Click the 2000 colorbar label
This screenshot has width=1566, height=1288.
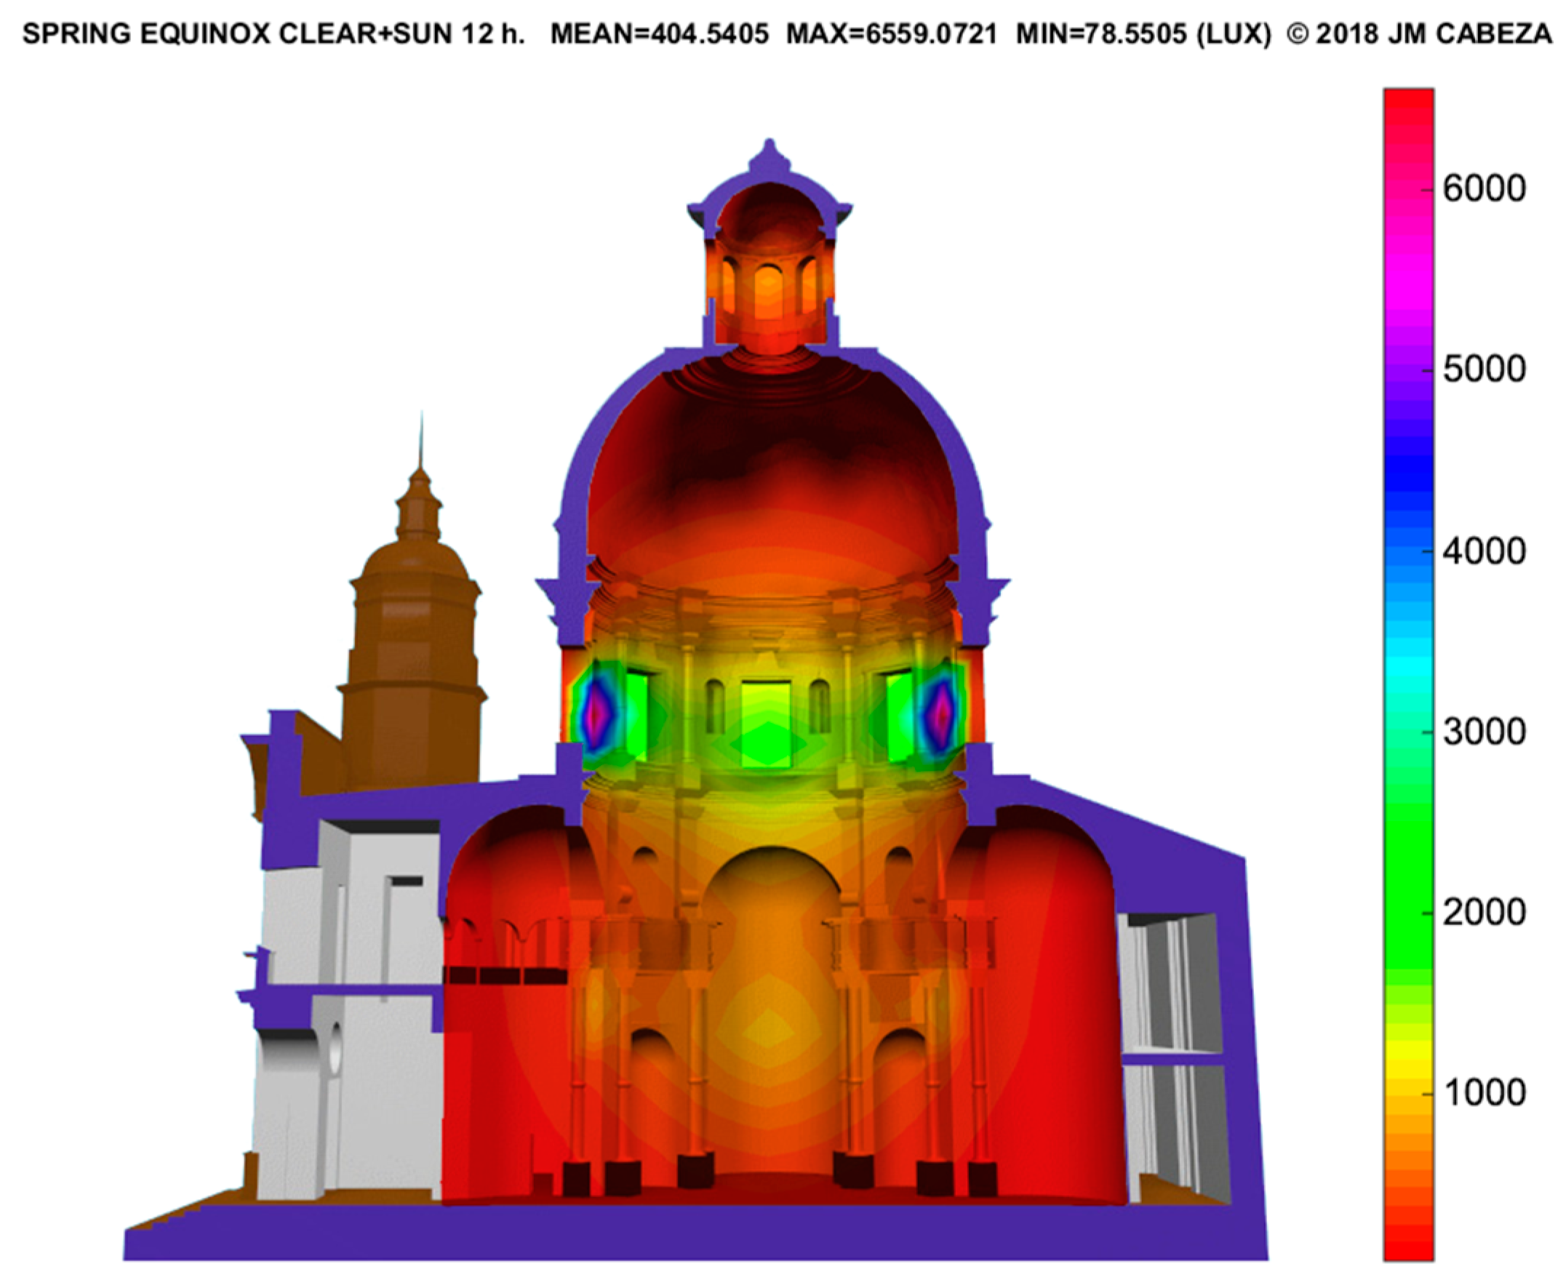click(x=1484, y=913)
